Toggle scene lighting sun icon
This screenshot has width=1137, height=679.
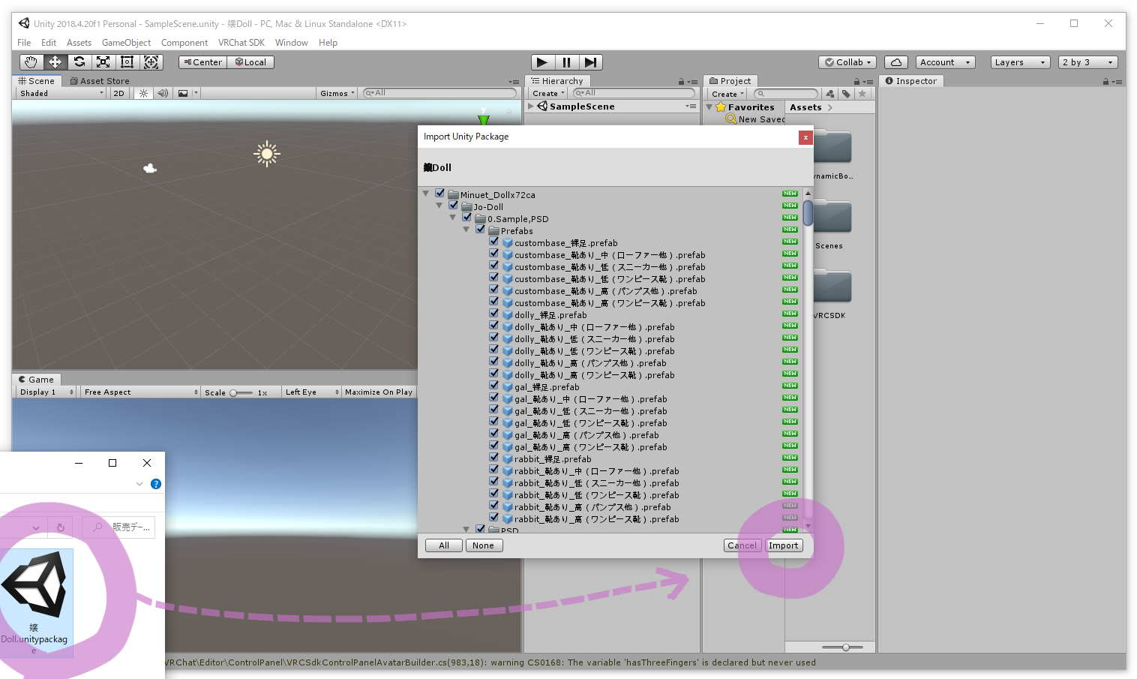click(143, 93)
